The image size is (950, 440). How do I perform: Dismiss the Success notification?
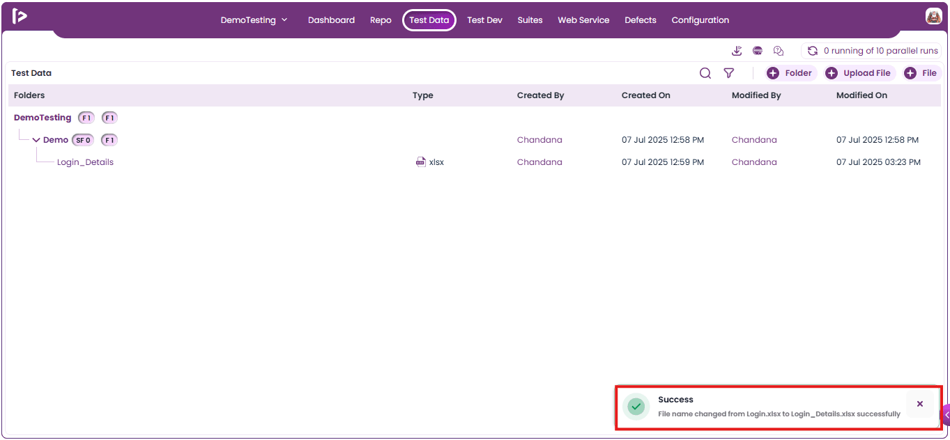pos(920,404)
